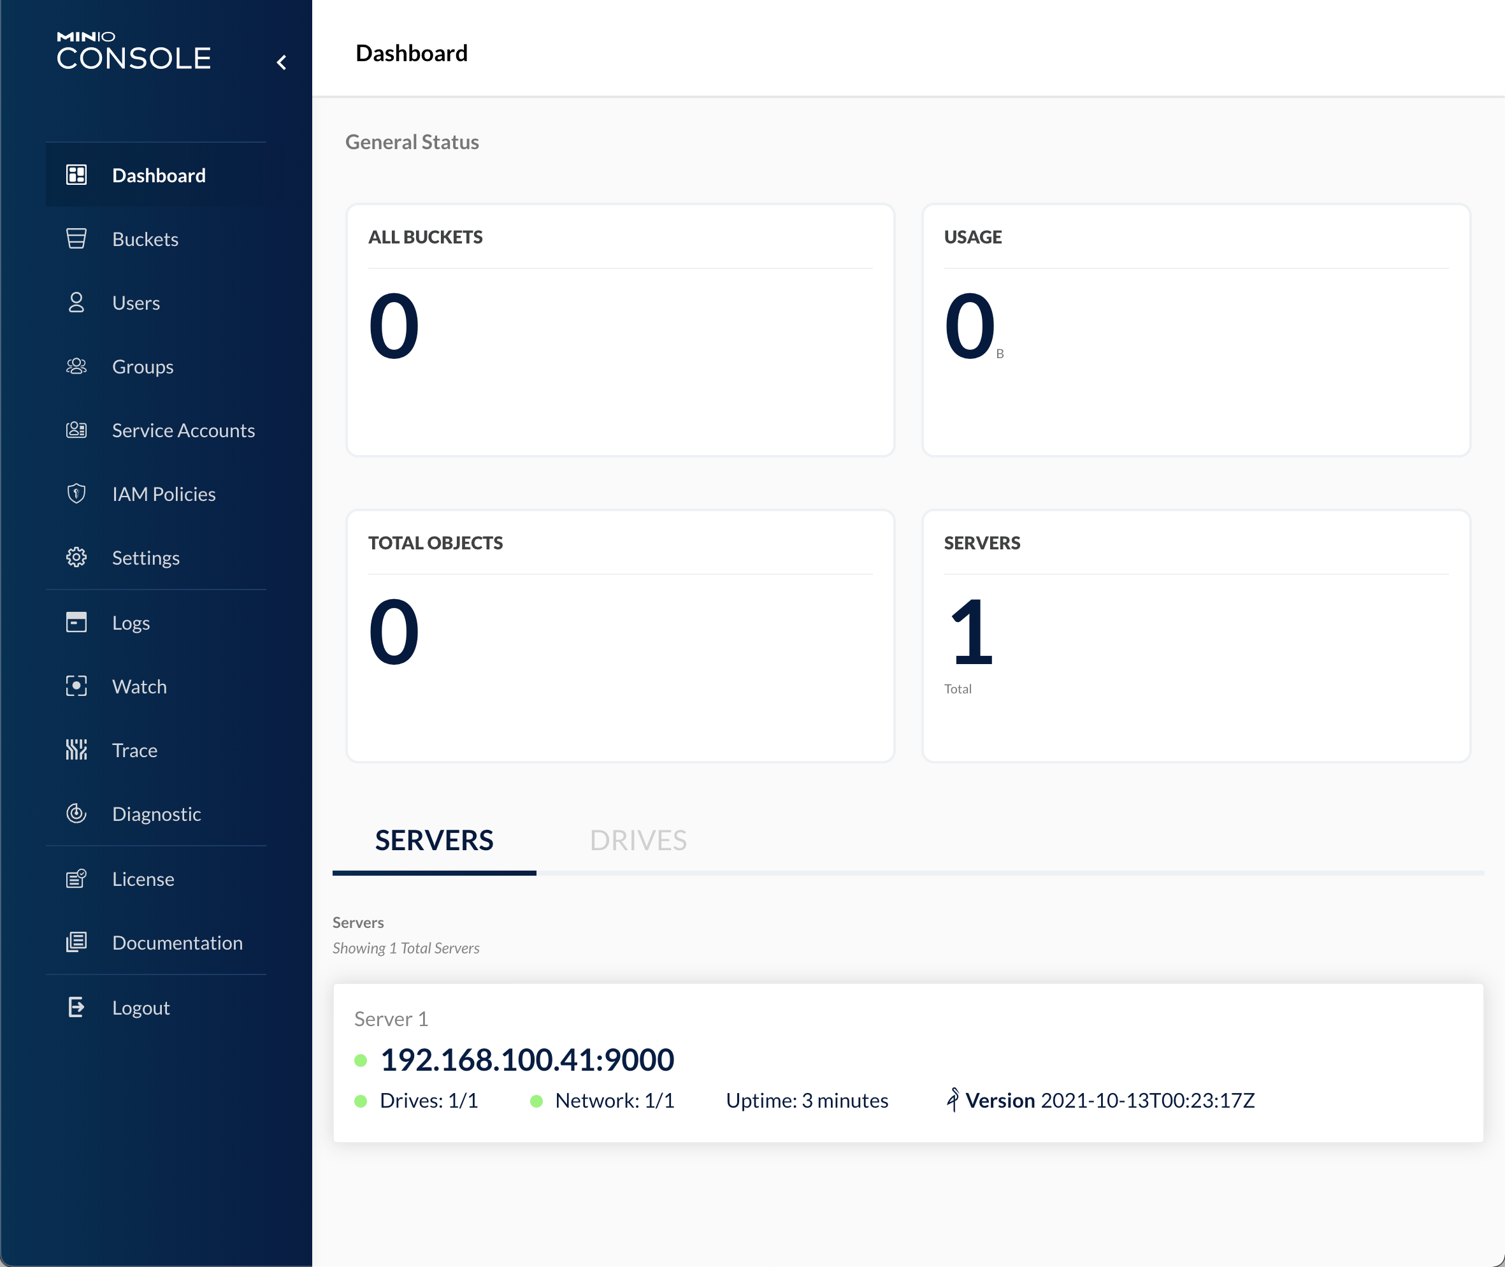Click the Dashboard grid icon in sidebar

click(x=76, y=175)
